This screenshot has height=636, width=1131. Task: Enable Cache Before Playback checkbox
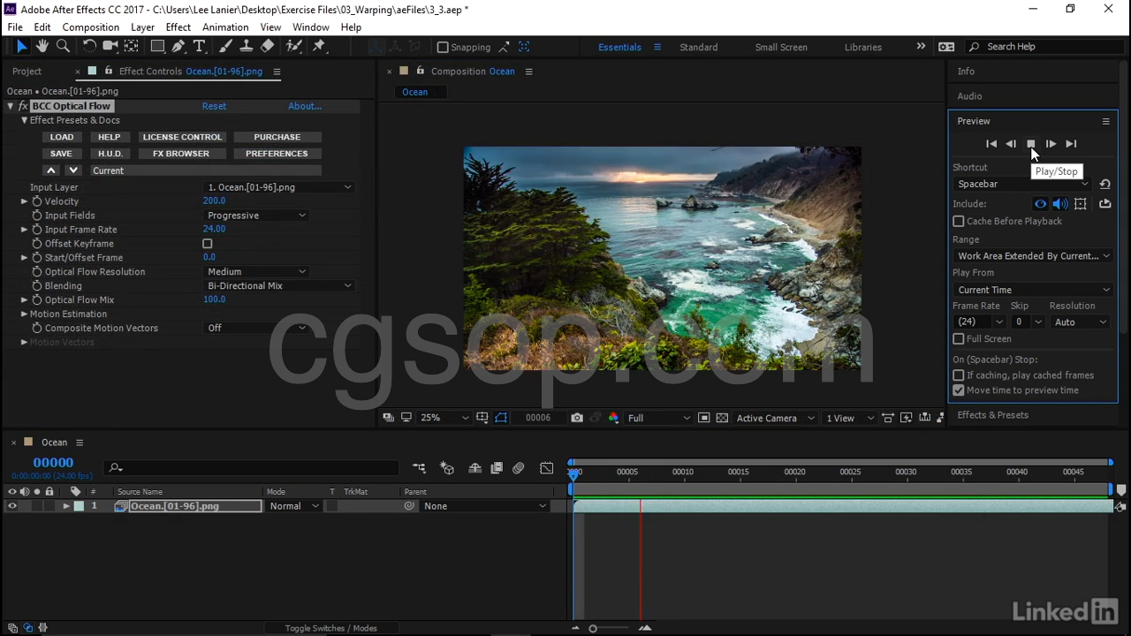tap(959, 221)
